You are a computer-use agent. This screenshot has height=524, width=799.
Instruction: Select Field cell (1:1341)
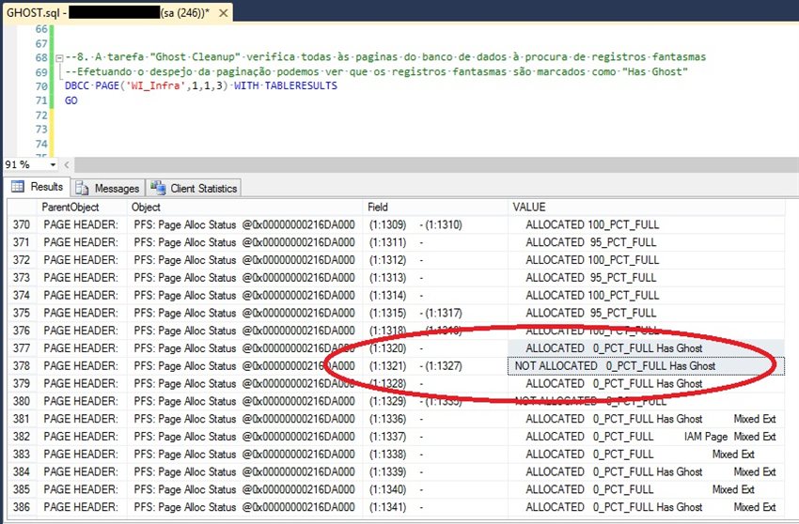click(x=435, y=507)
